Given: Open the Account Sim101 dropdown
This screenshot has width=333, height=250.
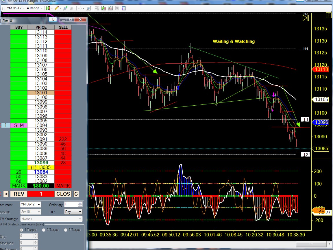Looking at the screenshot, I should click(31, 212).
